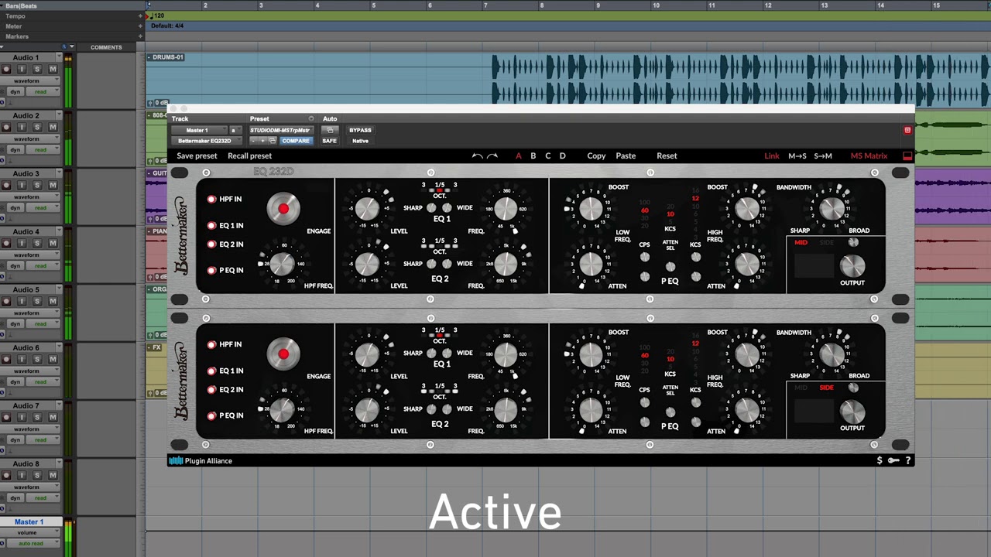Open the STUDIODMI-MSTrpMstr preset dropdown
This screenshot has height=557, width=991.
point(280,130)
